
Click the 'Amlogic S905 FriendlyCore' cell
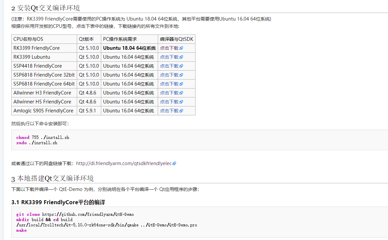coord(44,111)
